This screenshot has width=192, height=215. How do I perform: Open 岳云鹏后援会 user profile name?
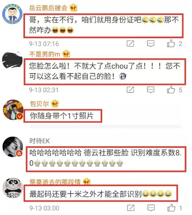48,8
